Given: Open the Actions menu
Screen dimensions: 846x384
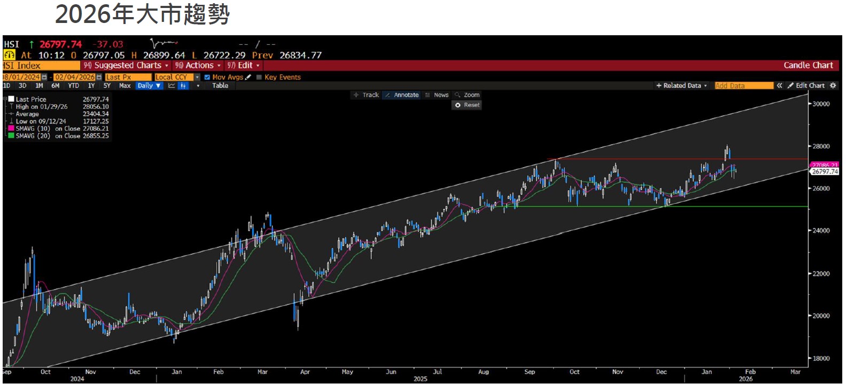Looking at the screenshot, I should [197, 66].
